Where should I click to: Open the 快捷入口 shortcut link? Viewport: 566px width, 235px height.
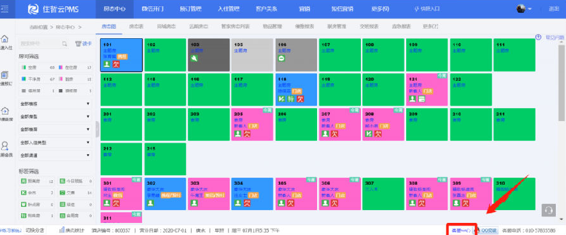click(427, 9)
